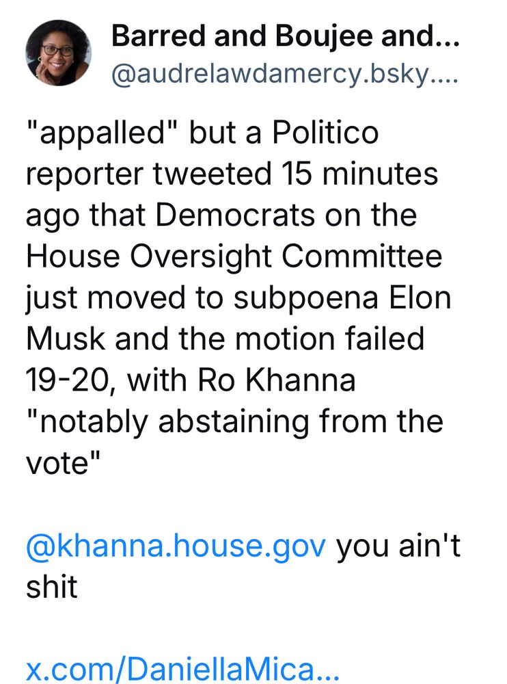The width and height of the screenshot is (507, 684).
Task: Click the word vote" ending the quote
Action: [64, 462]
